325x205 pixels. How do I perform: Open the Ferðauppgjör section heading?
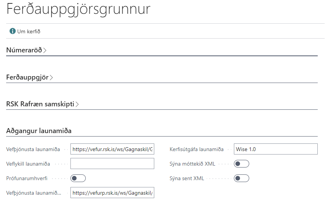tap(27, 77)
